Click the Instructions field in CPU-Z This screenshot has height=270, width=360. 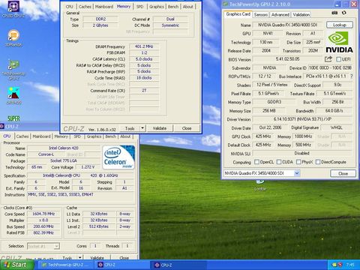pos(81,196)
